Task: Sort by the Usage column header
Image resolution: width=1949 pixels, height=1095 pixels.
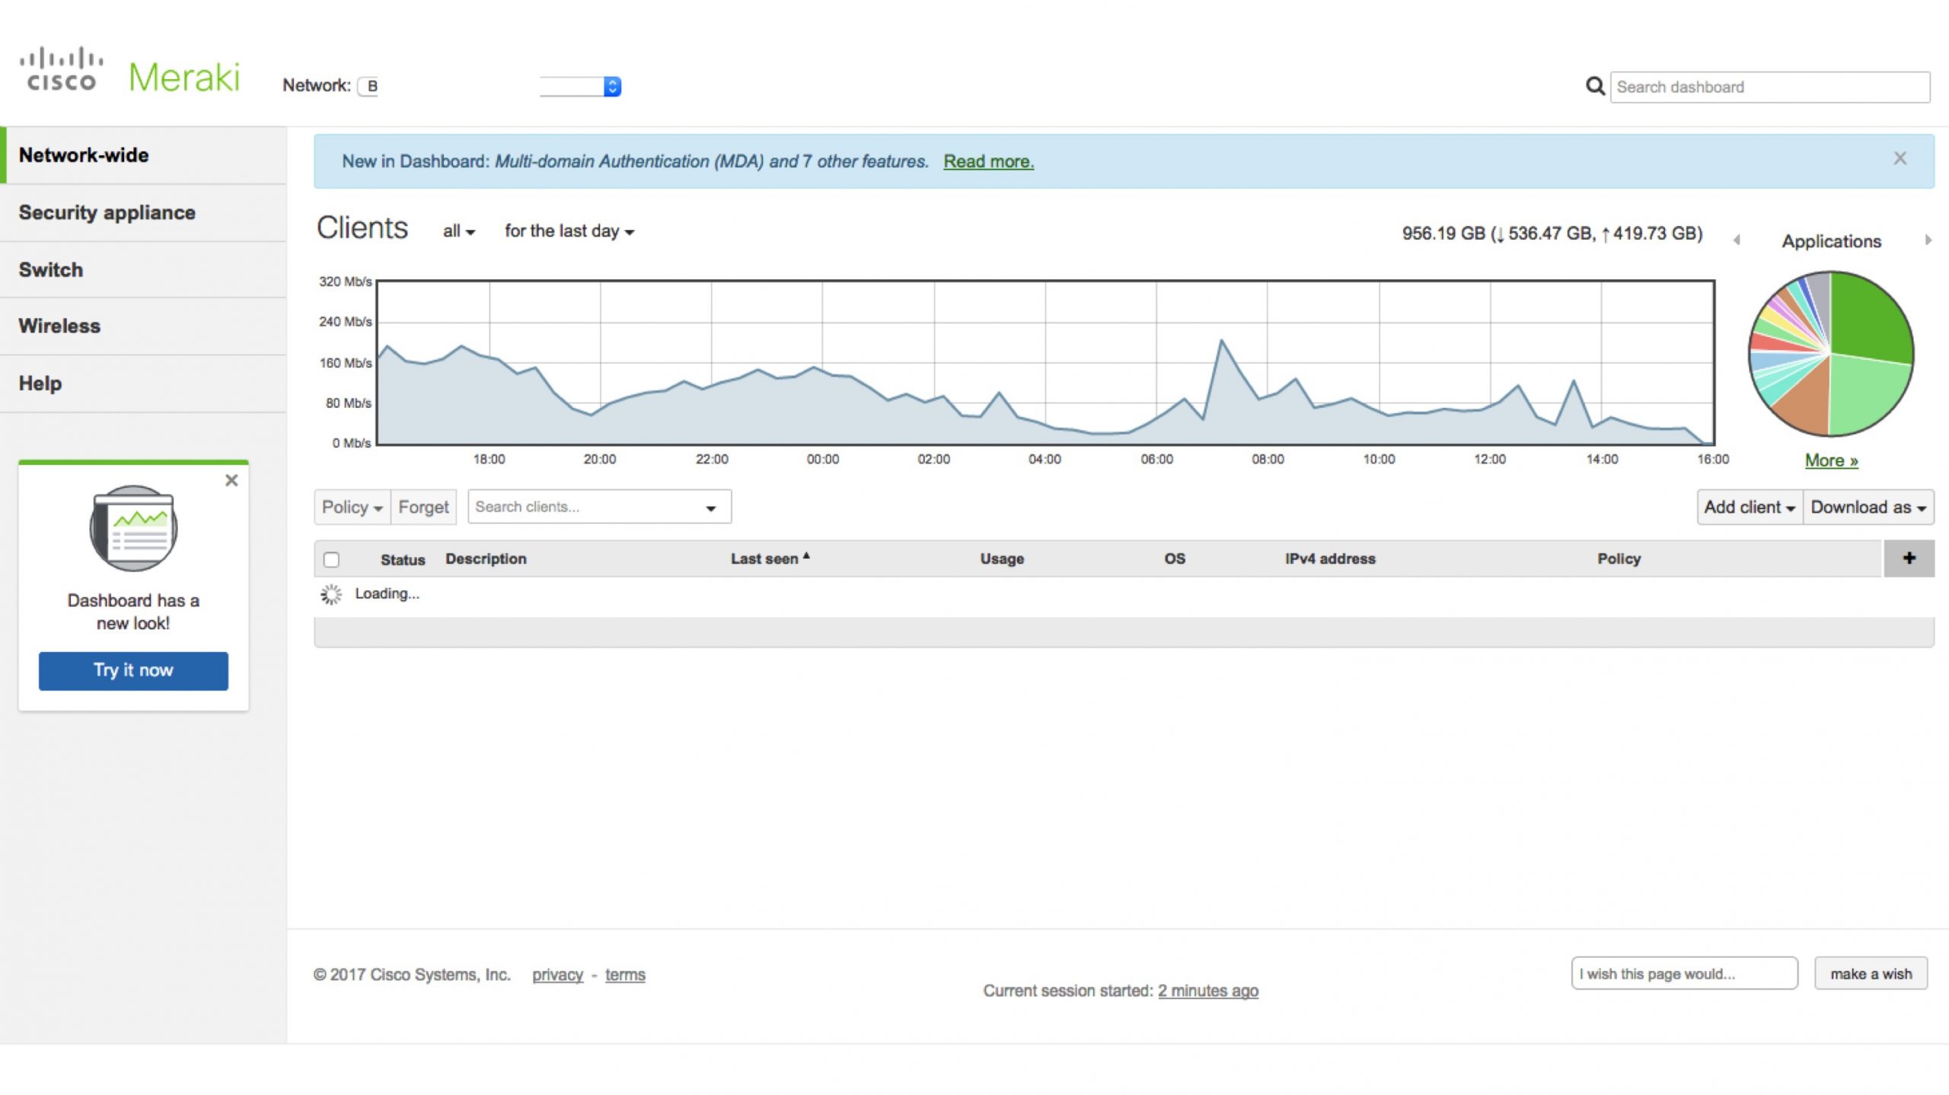Action: point(1002,559)
